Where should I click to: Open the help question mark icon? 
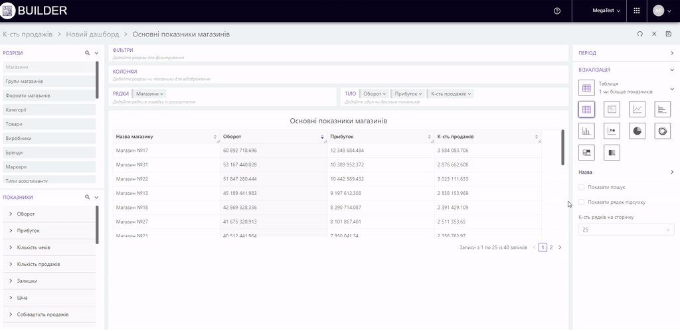pos(556,11)
